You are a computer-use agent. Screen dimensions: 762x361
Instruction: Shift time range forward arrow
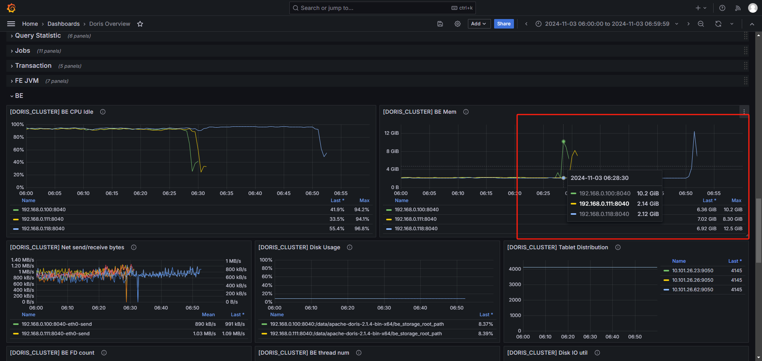[688, 24]
